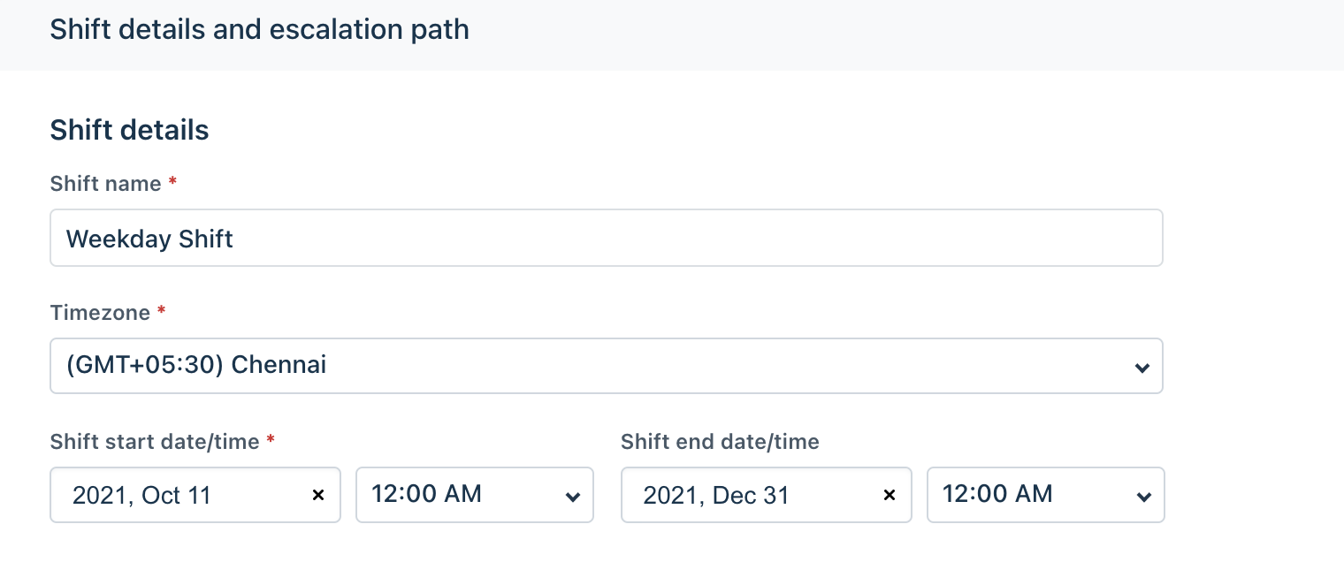Image resolution: width=1344 pixels, height=585 pixels.
Task: Click the start time chevron arrow
Action: pyautogui.click(x=572, y=497)
